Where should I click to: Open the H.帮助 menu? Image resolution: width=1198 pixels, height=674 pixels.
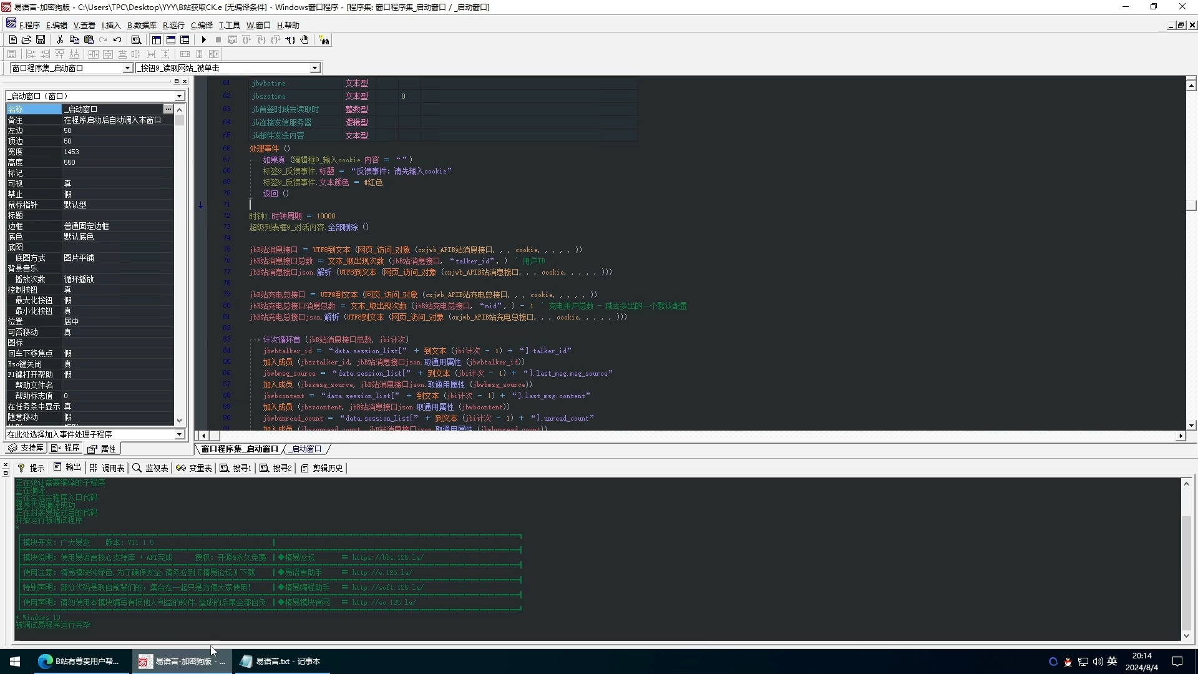point(288,25)
